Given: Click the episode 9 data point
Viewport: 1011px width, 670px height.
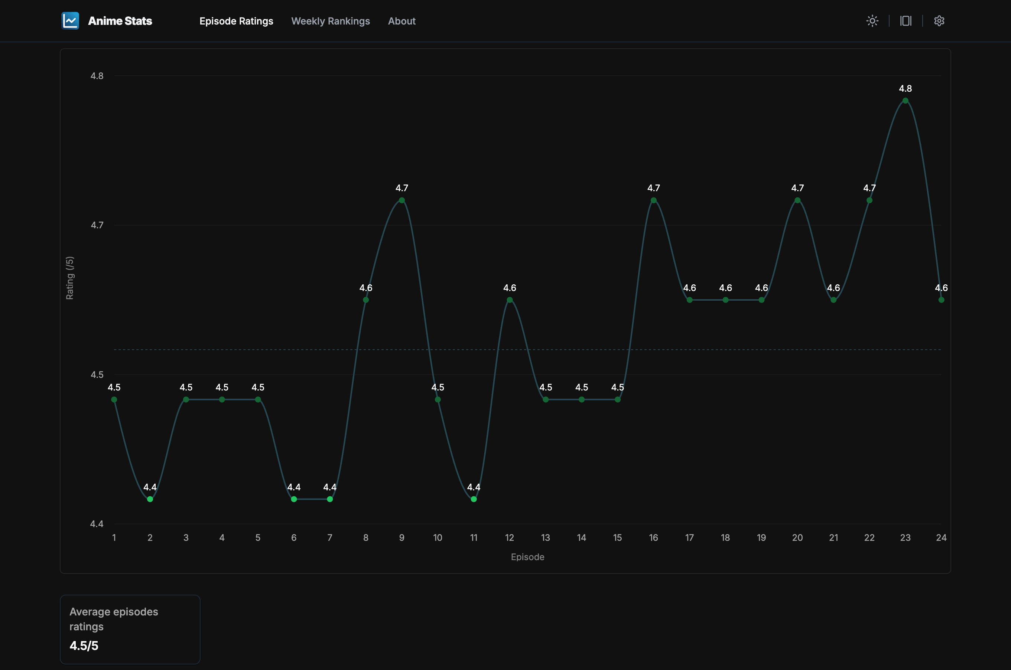Looking at the screenshot, I should [x=402, y=200].
